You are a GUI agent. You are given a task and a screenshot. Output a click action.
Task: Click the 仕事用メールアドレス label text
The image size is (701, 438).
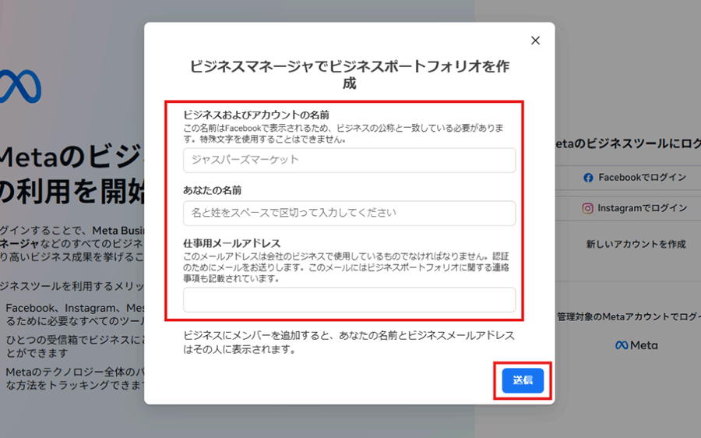coord(232,243)
